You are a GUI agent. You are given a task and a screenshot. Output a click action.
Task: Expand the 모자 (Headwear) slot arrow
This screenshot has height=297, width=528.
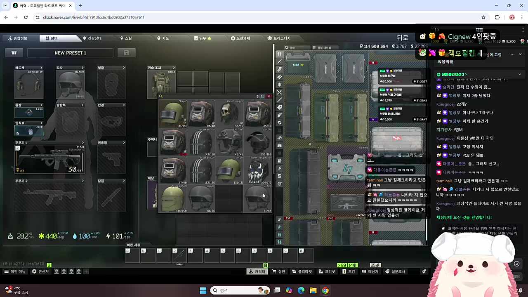tap(82, 68)
